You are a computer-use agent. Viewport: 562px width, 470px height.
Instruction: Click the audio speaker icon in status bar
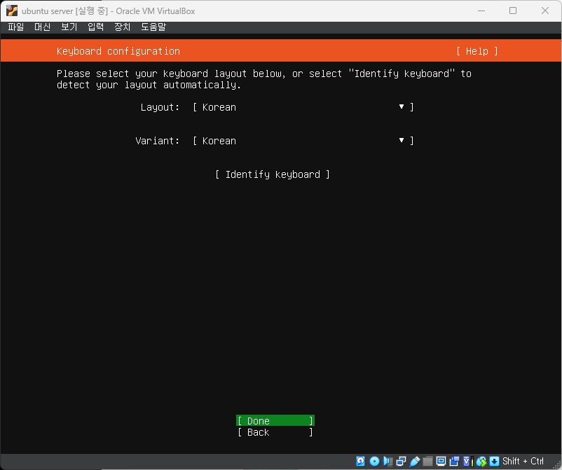[388, 461]
